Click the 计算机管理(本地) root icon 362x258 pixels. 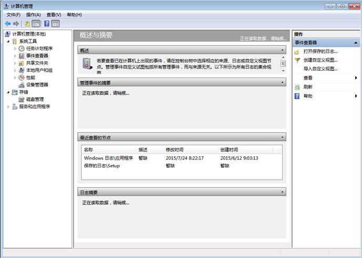point(8,34)
